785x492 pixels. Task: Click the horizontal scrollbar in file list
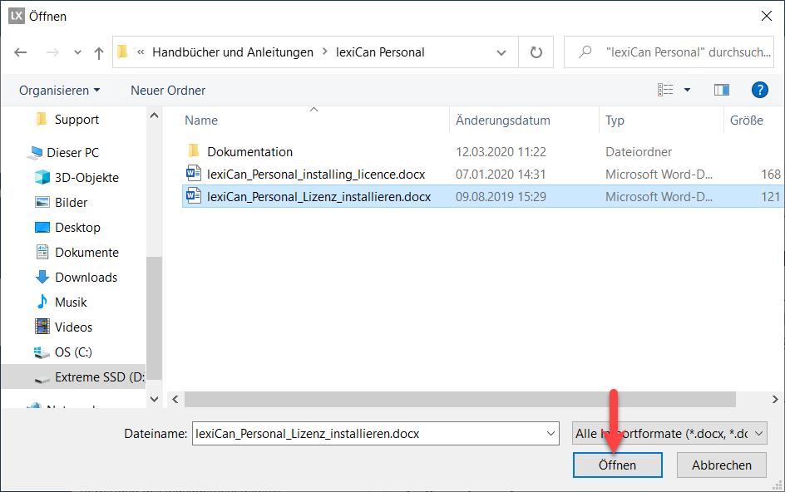pos(449,399)
